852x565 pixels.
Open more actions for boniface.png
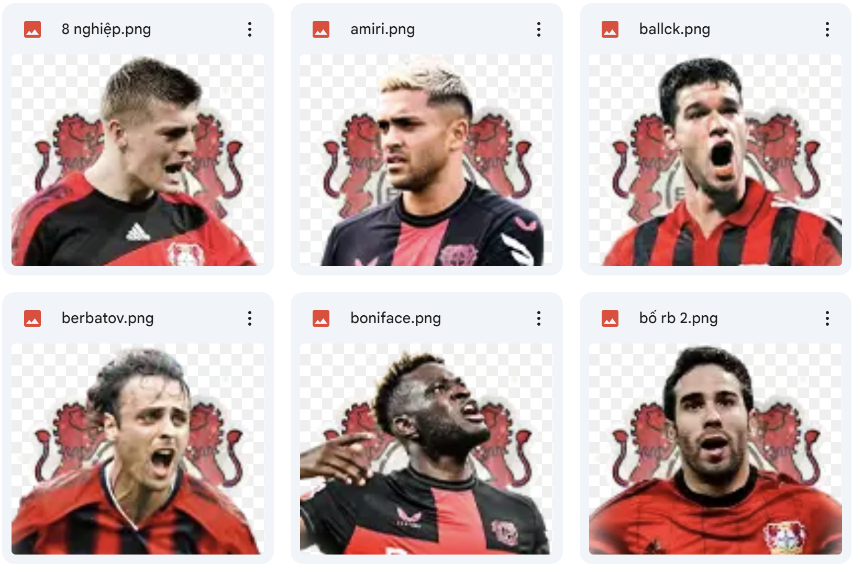pyautogui.click(x=538, y=318)
